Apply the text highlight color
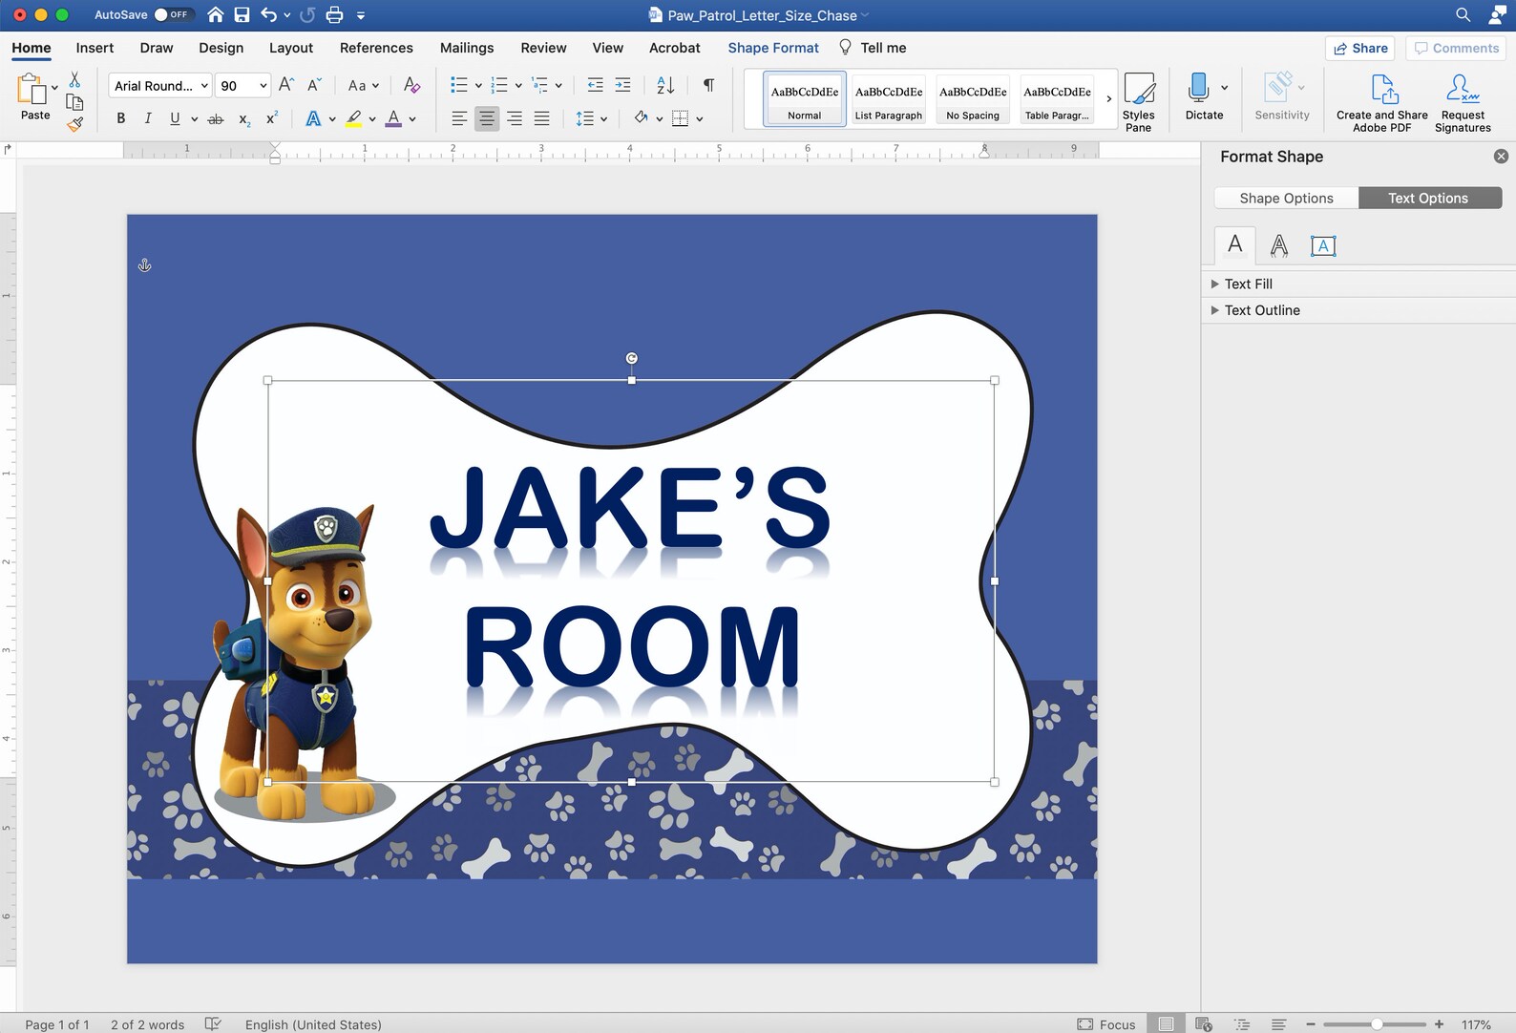The width and height of the screenshot is (1516, 1033). [354, 118]
